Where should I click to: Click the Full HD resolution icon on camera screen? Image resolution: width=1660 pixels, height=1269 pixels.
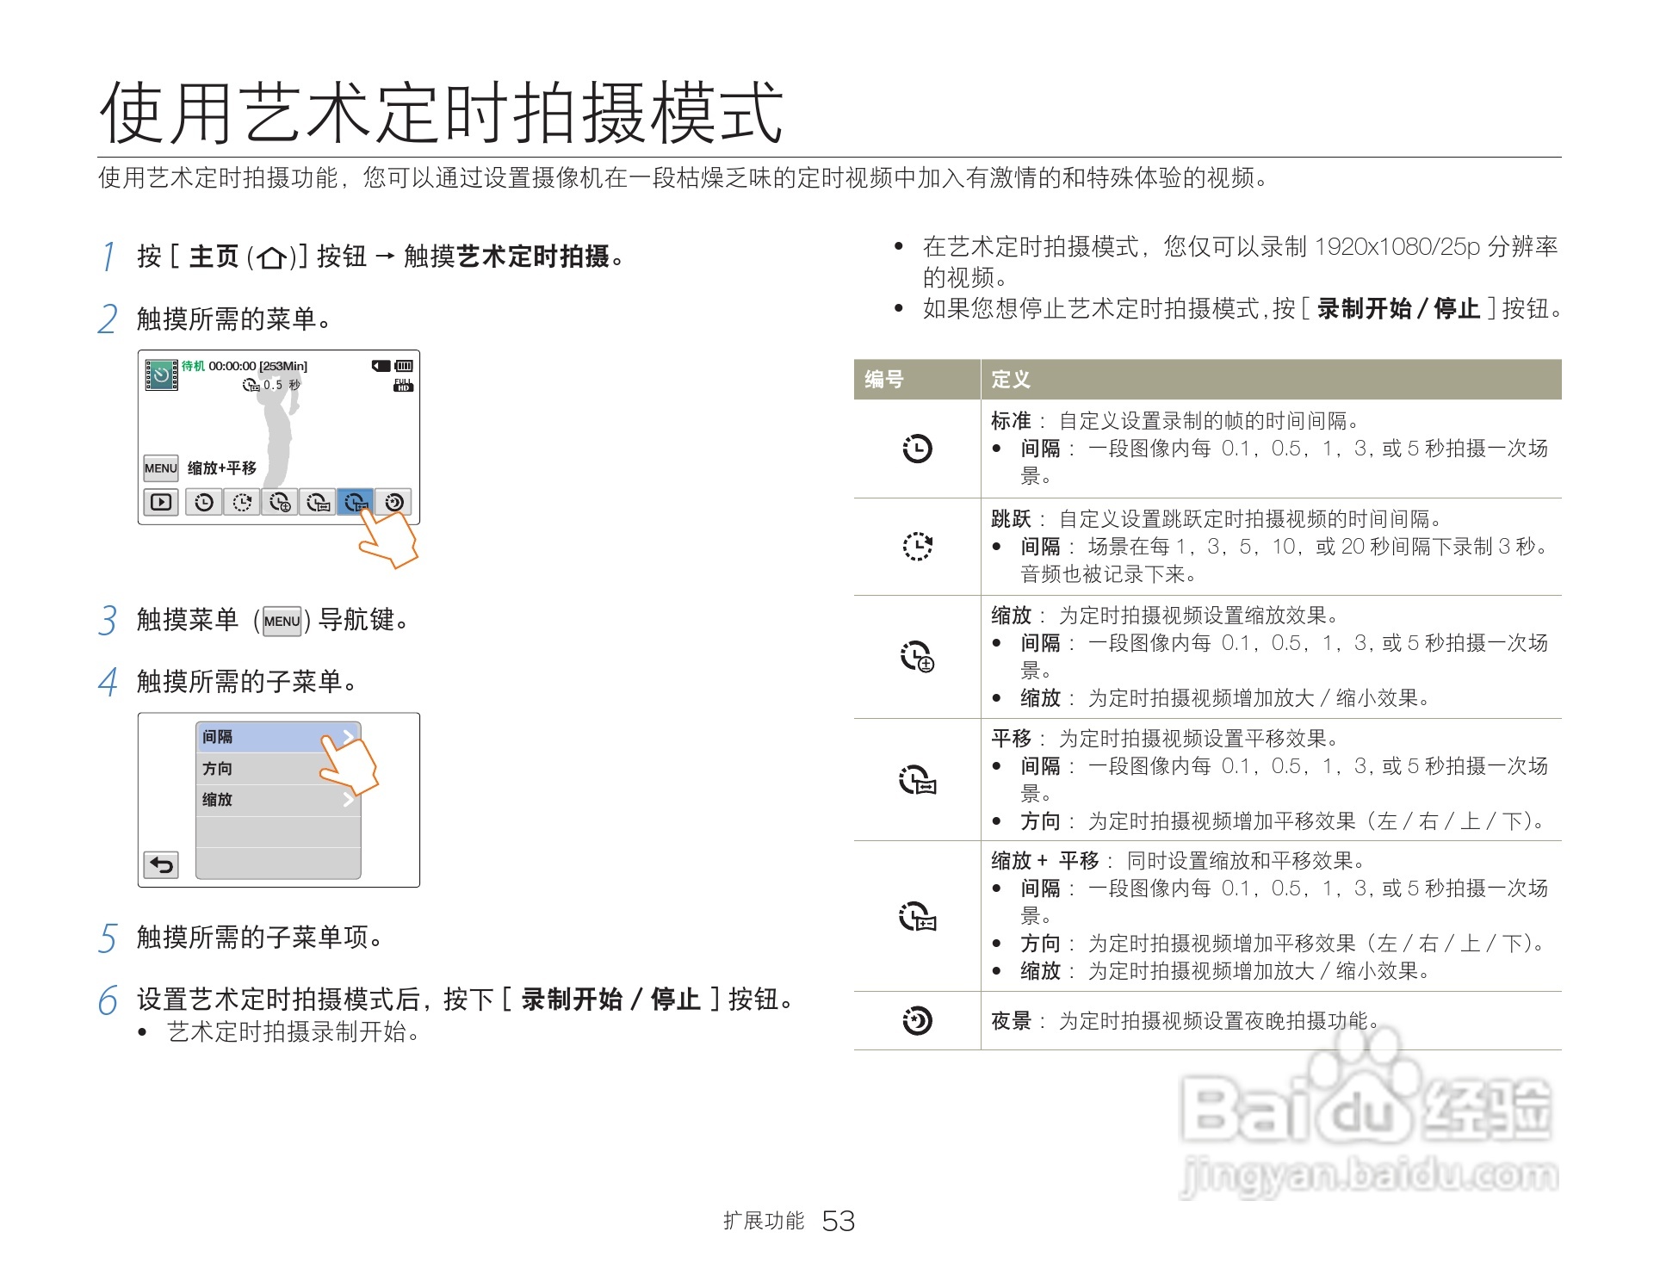[x=403, y=385]
